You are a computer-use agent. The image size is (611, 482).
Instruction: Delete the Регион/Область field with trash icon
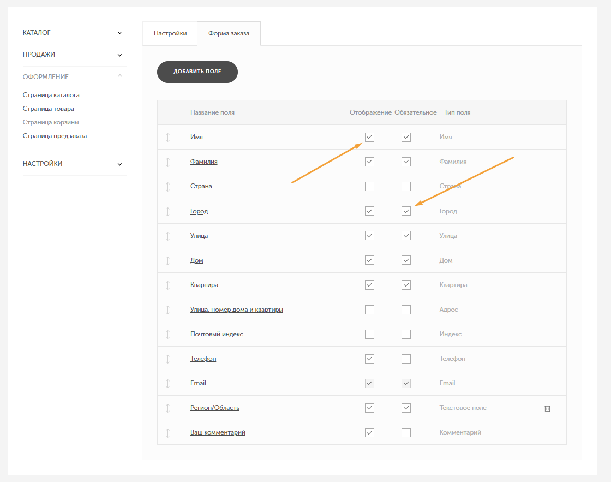(x=547, y=408)
